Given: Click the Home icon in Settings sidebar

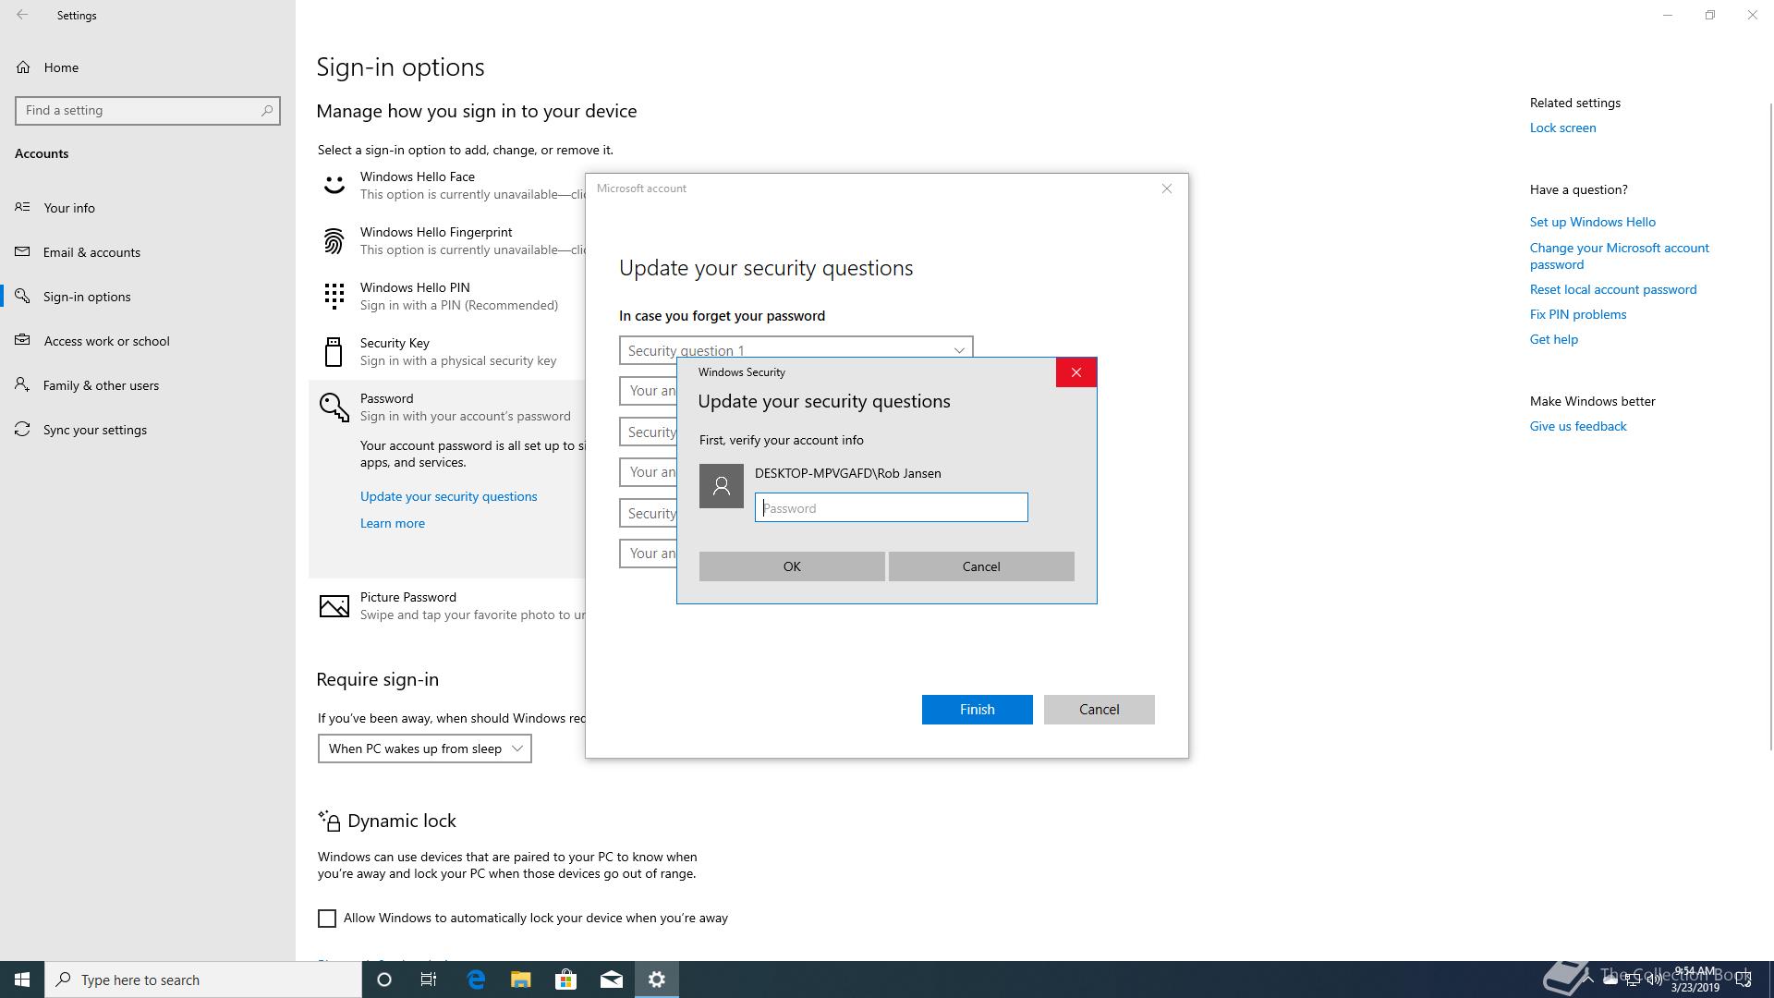Looking at the screenshot, I should coord(23,67).
